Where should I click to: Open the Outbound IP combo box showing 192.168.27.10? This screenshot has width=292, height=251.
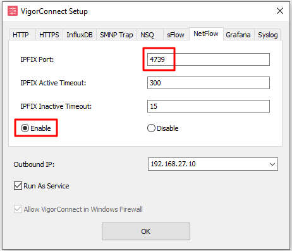pos(213,164)
